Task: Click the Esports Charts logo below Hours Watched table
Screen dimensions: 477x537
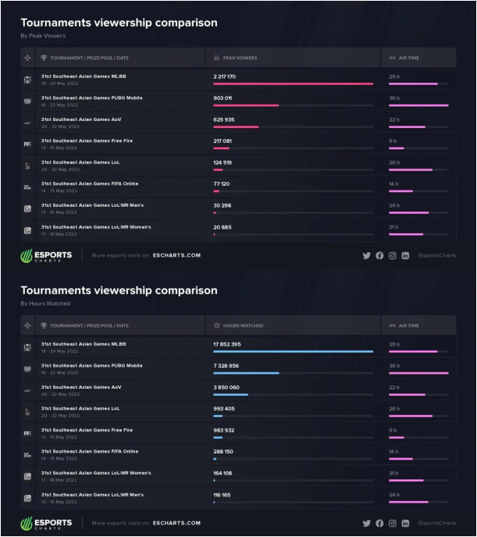Action: [x=47, y=523]
